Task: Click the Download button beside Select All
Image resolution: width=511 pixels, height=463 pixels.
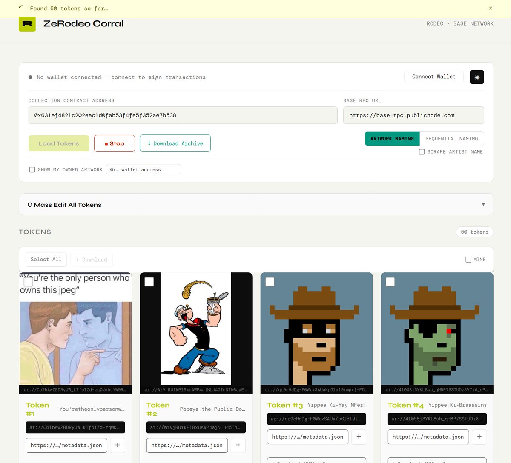Action: tap(92, 260)
